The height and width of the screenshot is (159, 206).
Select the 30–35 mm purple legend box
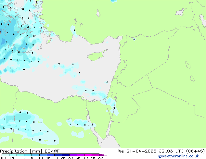coord(73,155)
